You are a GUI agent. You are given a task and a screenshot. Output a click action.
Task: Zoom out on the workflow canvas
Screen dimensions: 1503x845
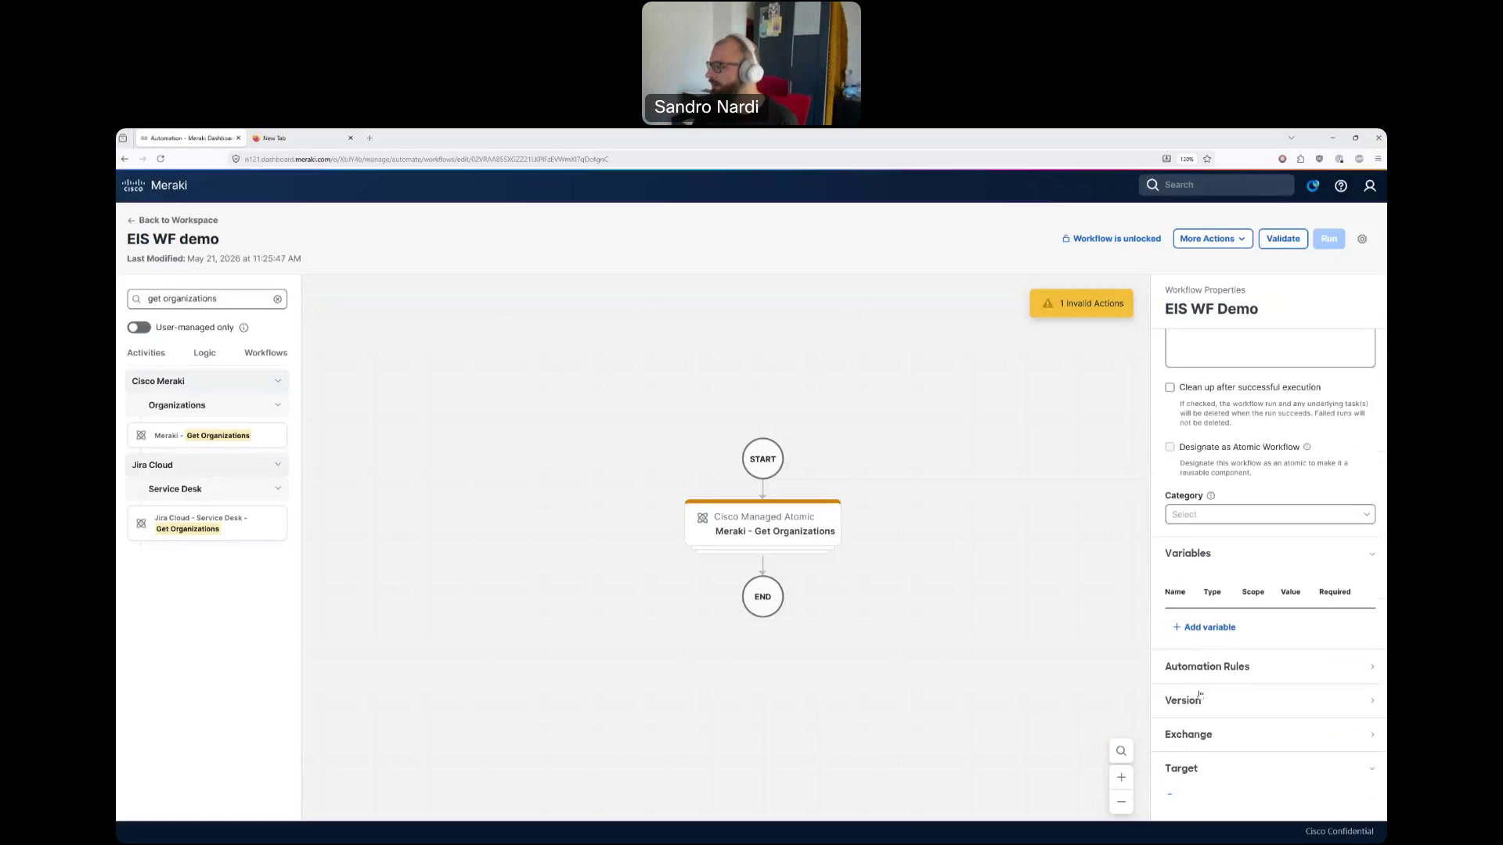tap(1121, 802)
